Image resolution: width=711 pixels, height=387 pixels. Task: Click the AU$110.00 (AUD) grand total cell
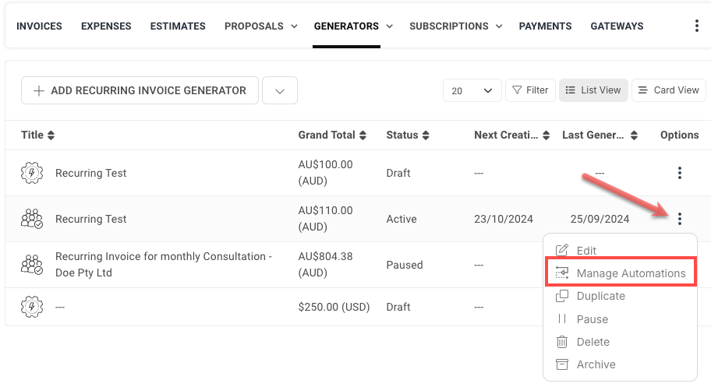pos(325,219)
